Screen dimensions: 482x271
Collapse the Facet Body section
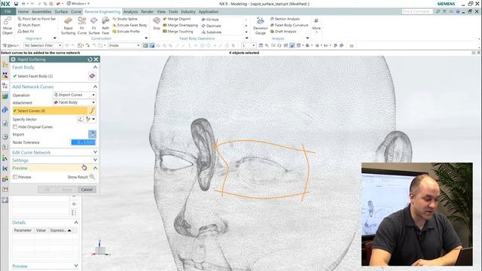click(96, 67)
